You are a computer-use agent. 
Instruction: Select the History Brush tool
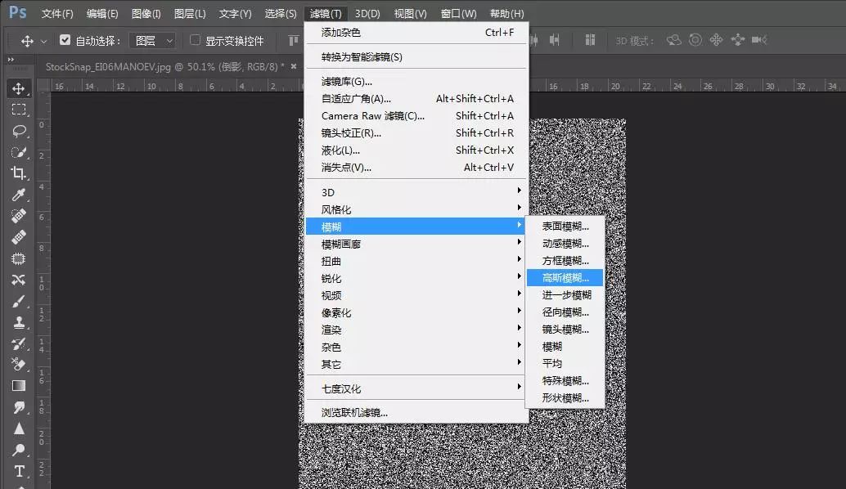[x=19, y=343]
